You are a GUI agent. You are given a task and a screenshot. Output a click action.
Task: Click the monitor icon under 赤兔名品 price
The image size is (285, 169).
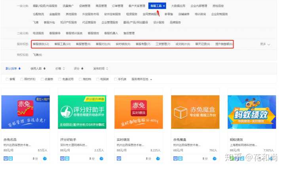tap(6, 158)
